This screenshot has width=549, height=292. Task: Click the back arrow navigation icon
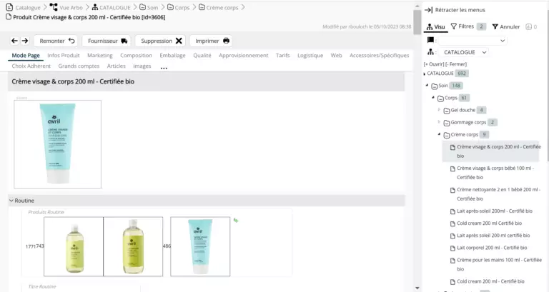click(x=14, y=41)
